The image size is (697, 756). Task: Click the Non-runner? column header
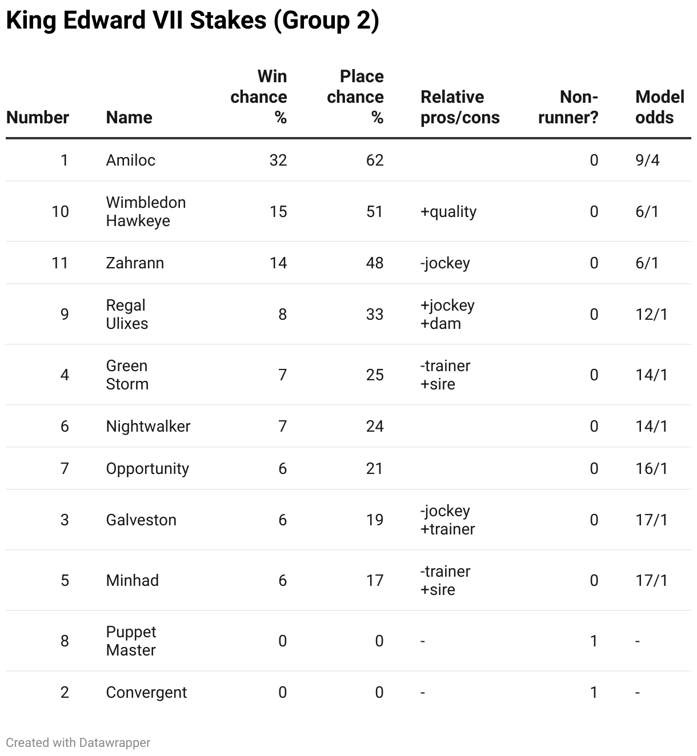tap(568, 107)
